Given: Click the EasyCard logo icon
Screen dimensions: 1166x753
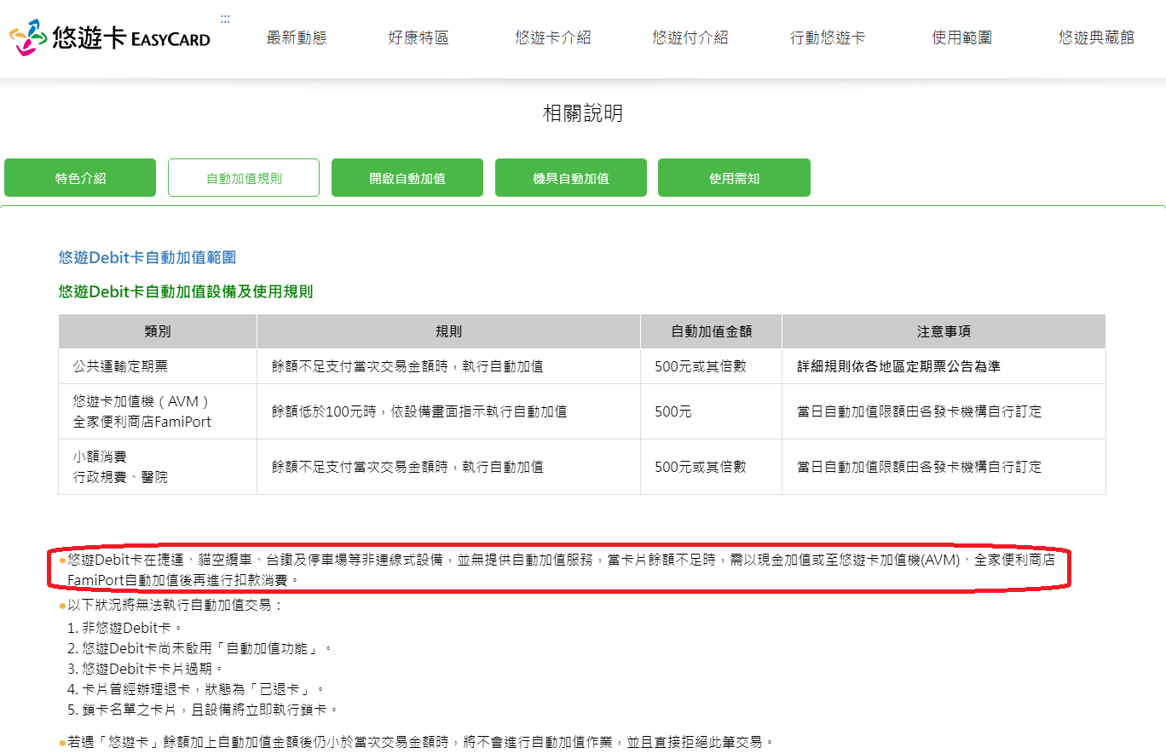Looking at the screenshot, I should pyautogui.click(x=28, y=37).
